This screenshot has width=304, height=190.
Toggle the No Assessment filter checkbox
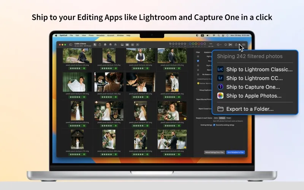tap(198, 74)
